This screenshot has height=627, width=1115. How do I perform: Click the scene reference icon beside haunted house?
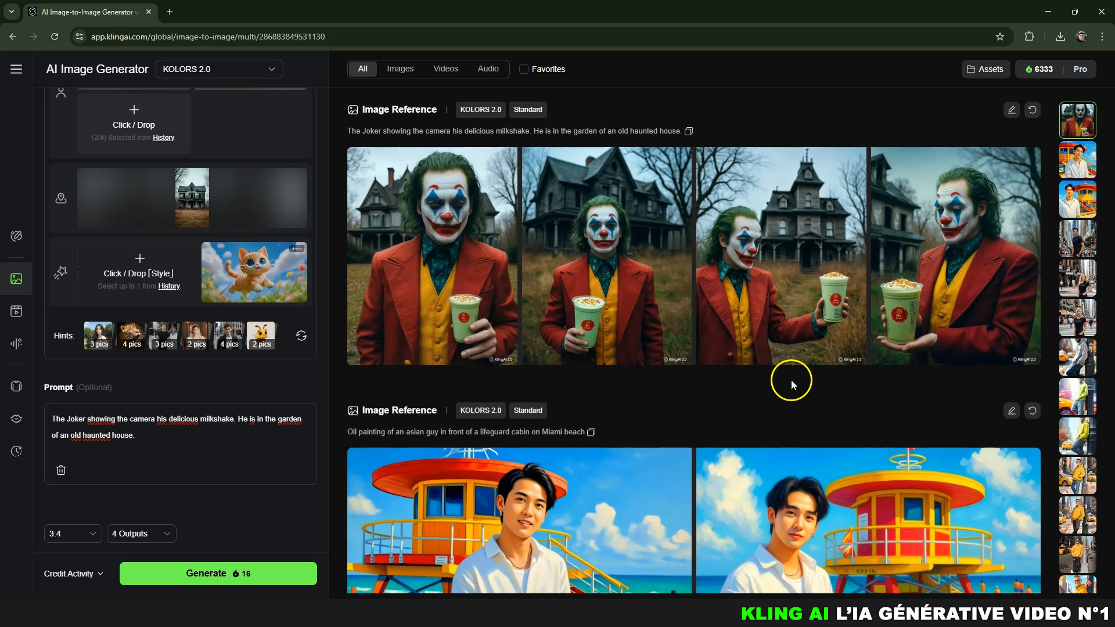click(x=60, y=199)
